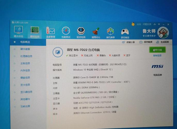This screenshot has width=177, height=129.
Task: Switch to the 性能测试 benchmark tab
Action: tap(66, 33)
